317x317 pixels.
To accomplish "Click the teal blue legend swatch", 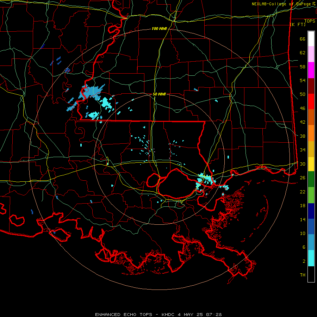I will coord(311,242).
